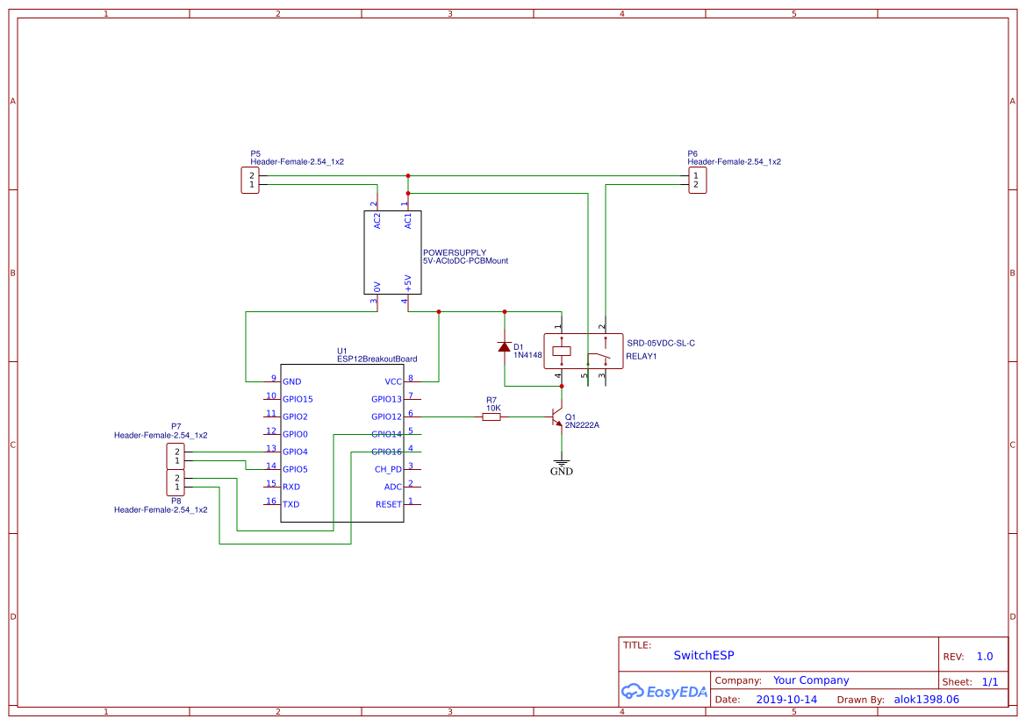Viewport: 1026px width, 726px height.
Task: Click the Q1 2N2222A transistor symbol
Action: pyautogui.click(x=556, y=418)
